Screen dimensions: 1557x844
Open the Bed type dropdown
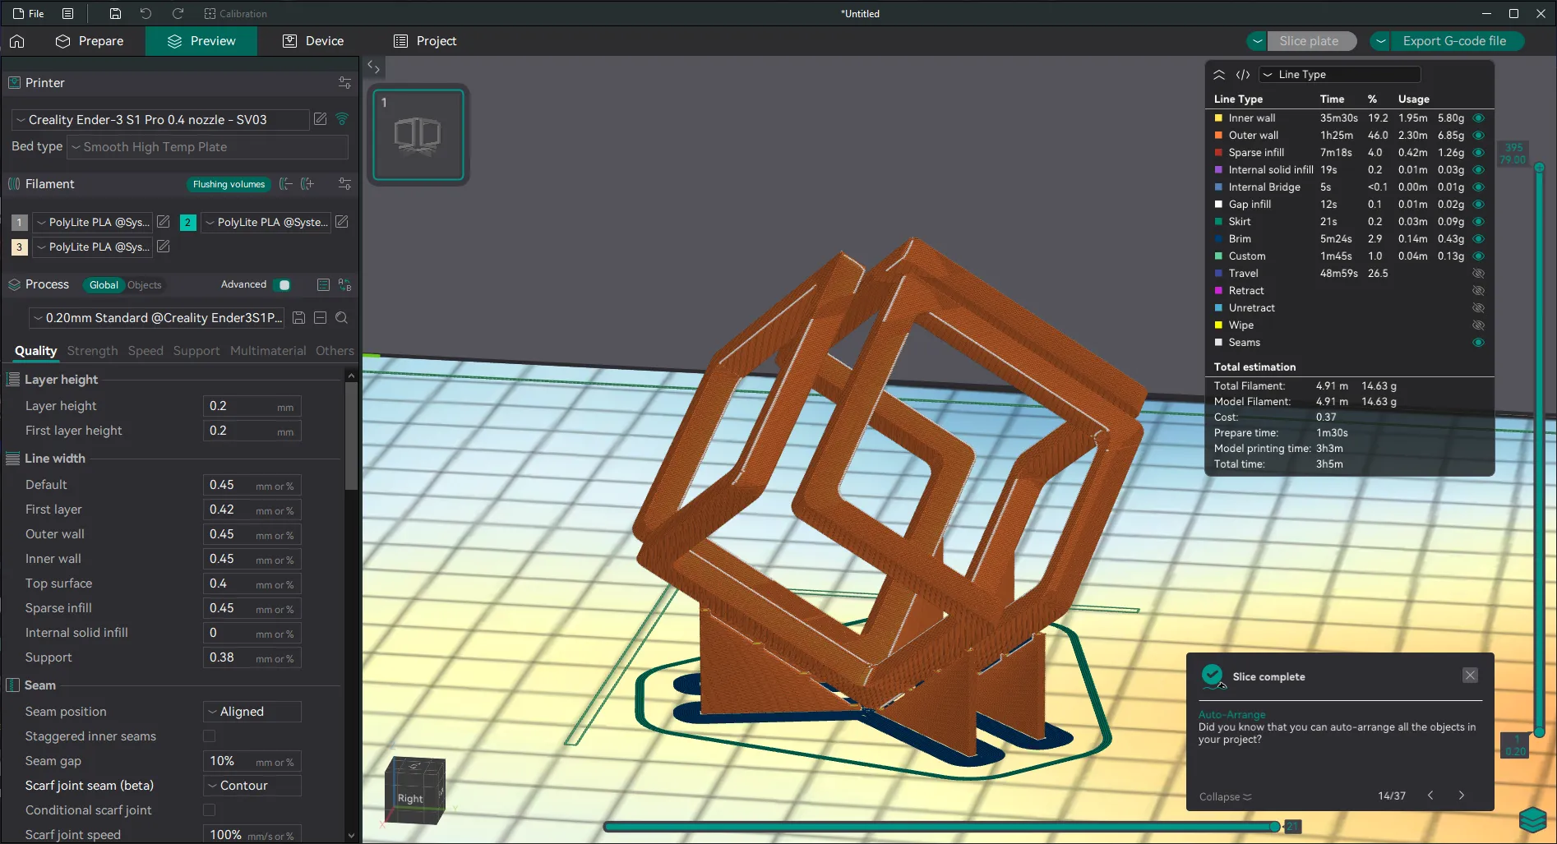[x=208, y=147]
